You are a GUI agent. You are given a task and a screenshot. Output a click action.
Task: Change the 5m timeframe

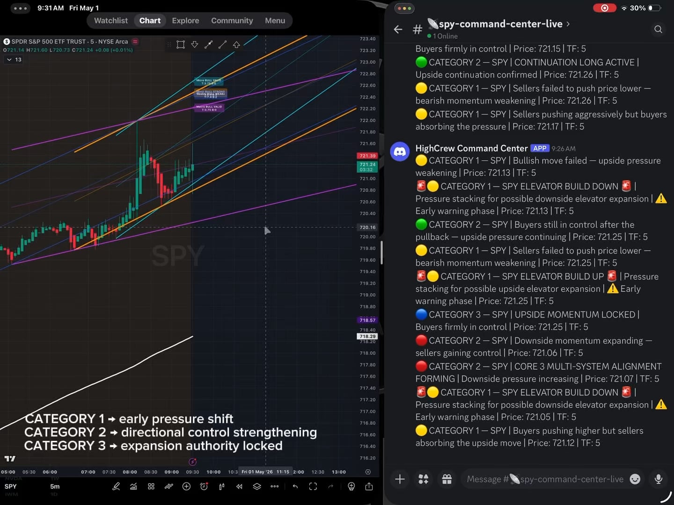(55, 486)
